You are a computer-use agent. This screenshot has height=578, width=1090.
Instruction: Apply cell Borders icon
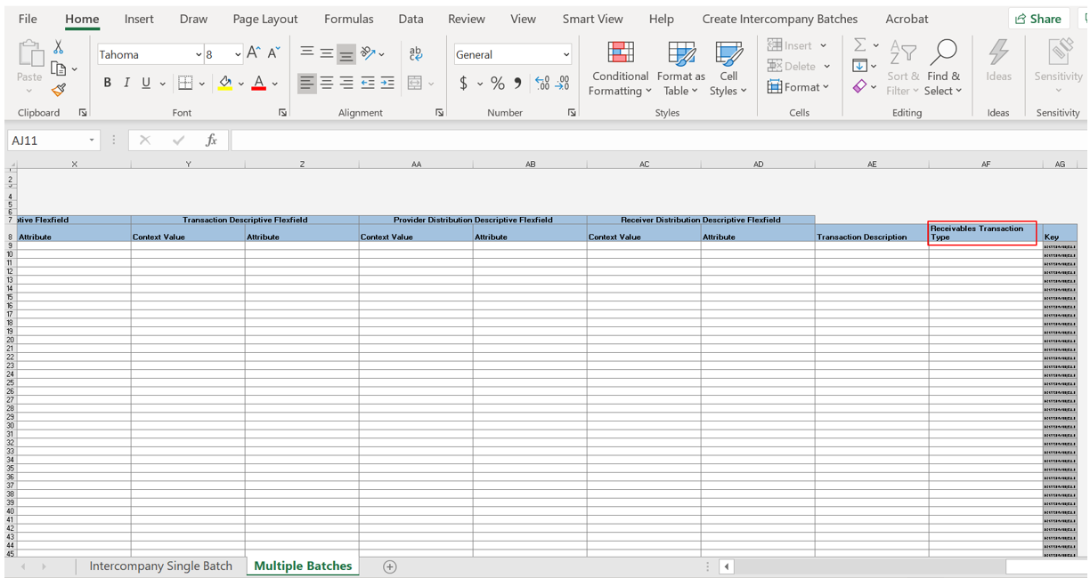(x=185, y=83)
